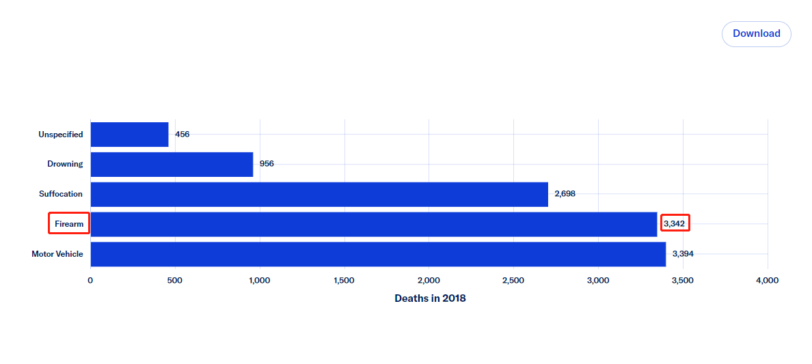812x364 pixels.
Task: Click the Drowning bar
Action: click(172, 165)
